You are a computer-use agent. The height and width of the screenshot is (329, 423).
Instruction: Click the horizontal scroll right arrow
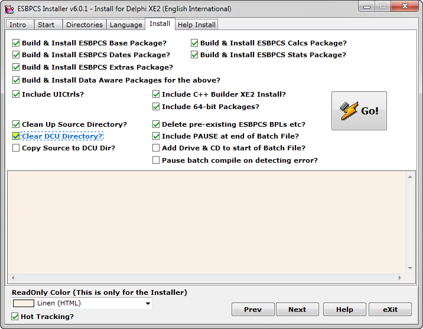click(400, 278)
